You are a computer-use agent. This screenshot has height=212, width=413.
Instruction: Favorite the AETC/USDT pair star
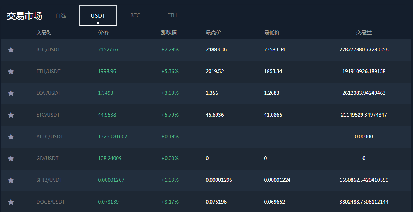click(11, 137)
